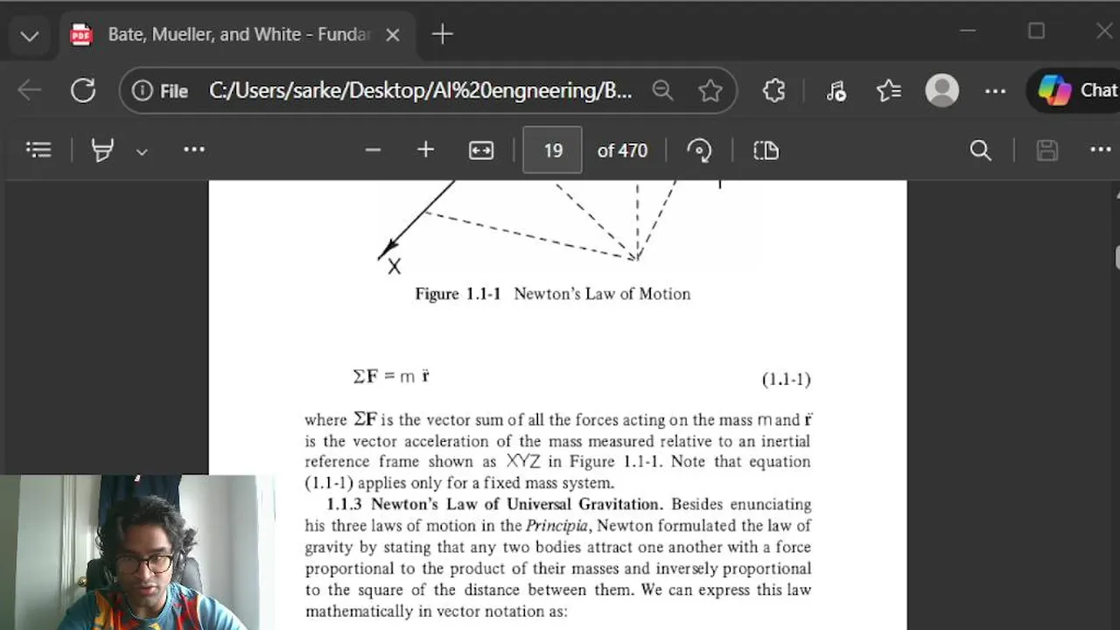The height and width of the screenshot is (630, 1120).
Task: Select the Bate, Mueller, and White PDF tab
Action: pyautogui.click(x=236, y=35)
